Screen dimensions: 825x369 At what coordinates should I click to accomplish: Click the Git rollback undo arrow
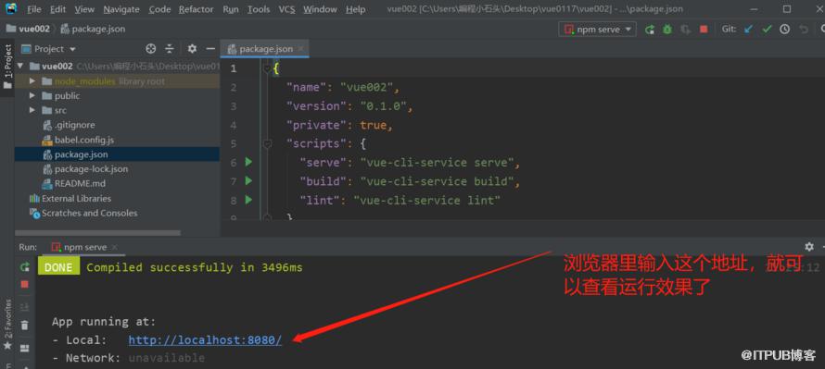click(x=804, y=30)
